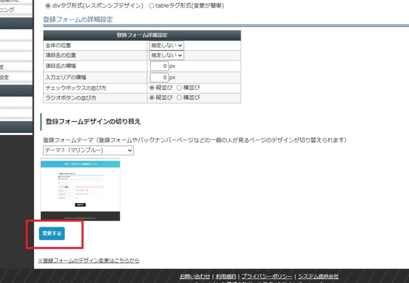Open 登録フォームのデザイン変更はこちらから link
Image resolution: width=409 pixels, height=283 pixels.
pyautogui.click(x=89, y=260)
